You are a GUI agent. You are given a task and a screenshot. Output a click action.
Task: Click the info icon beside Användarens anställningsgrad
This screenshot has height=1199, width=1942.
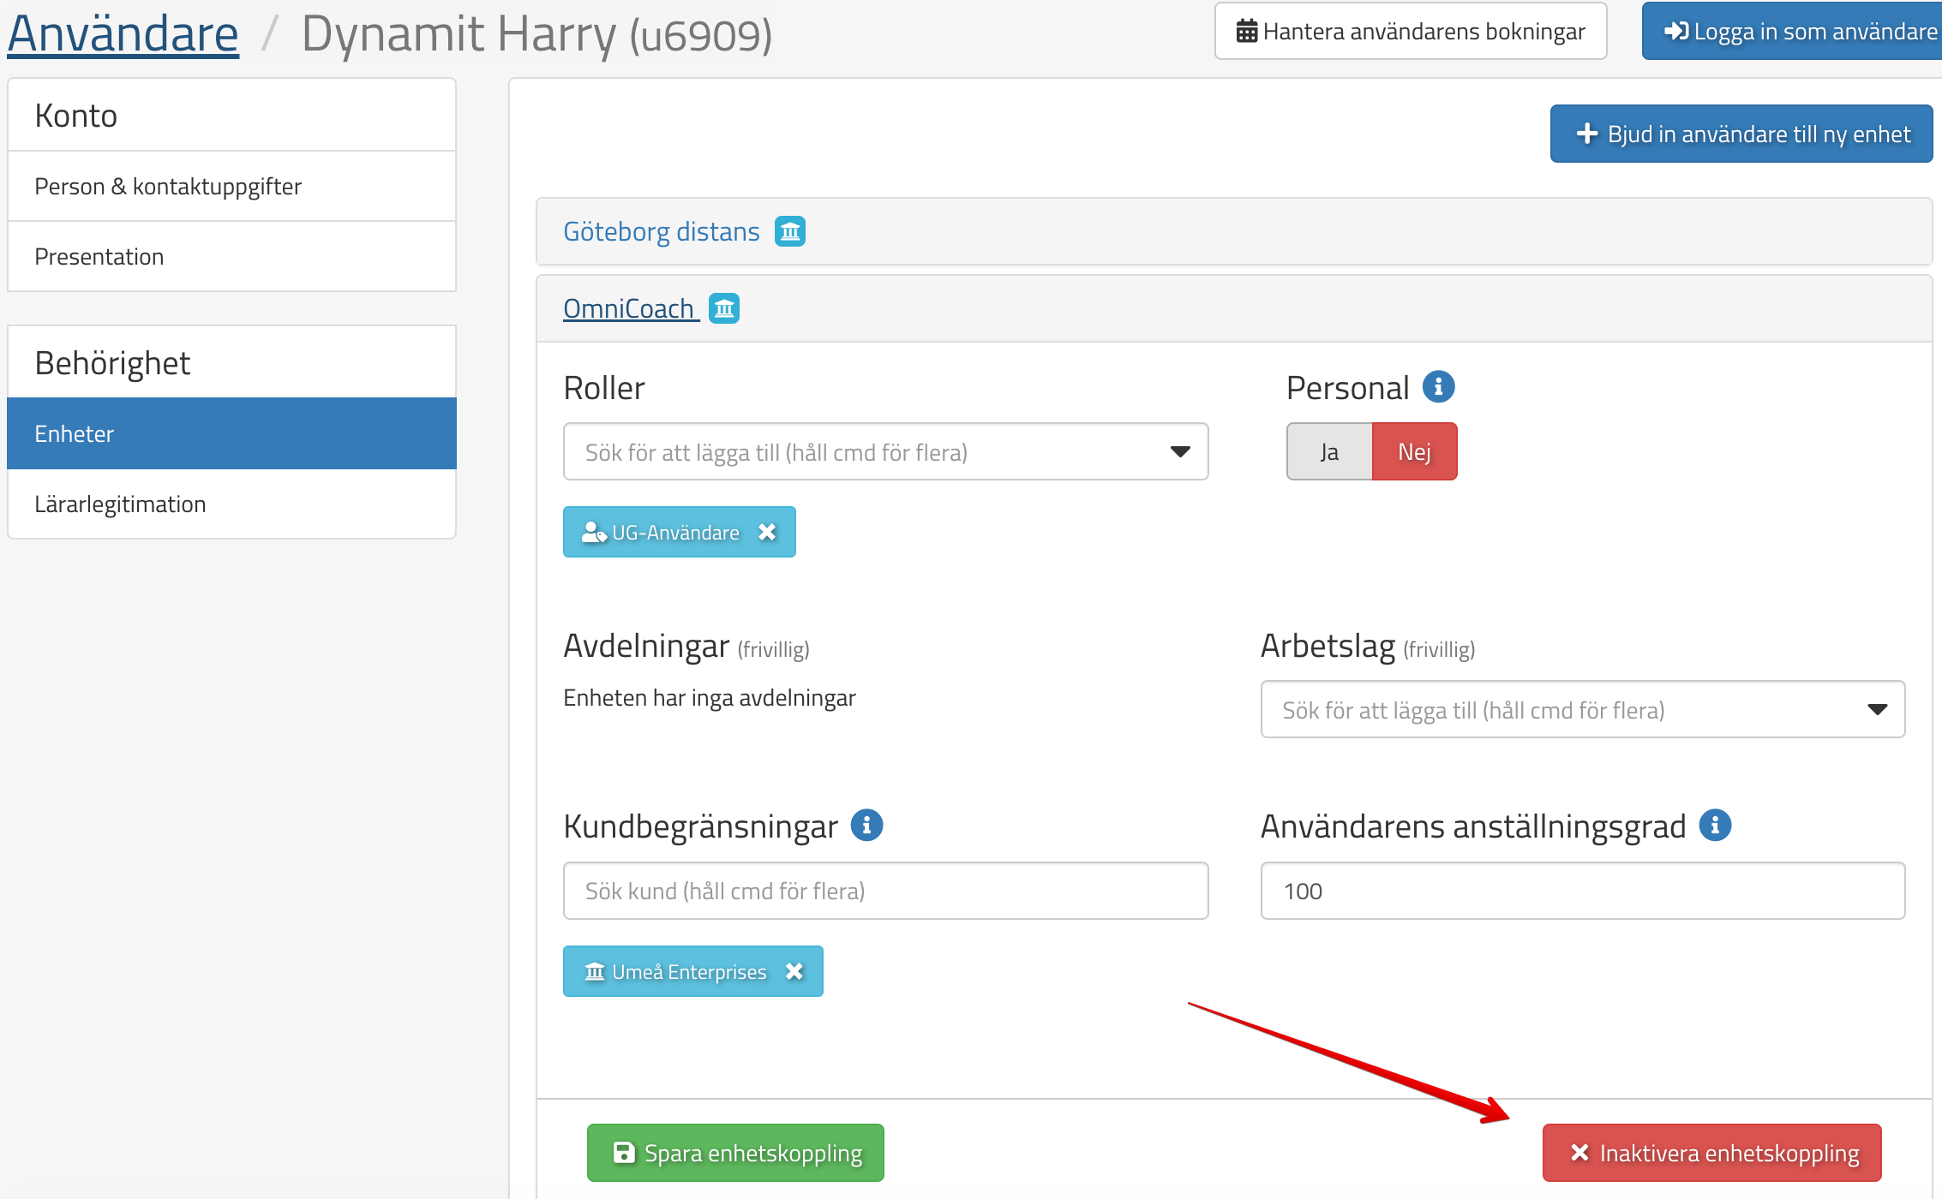[1715, 826]
